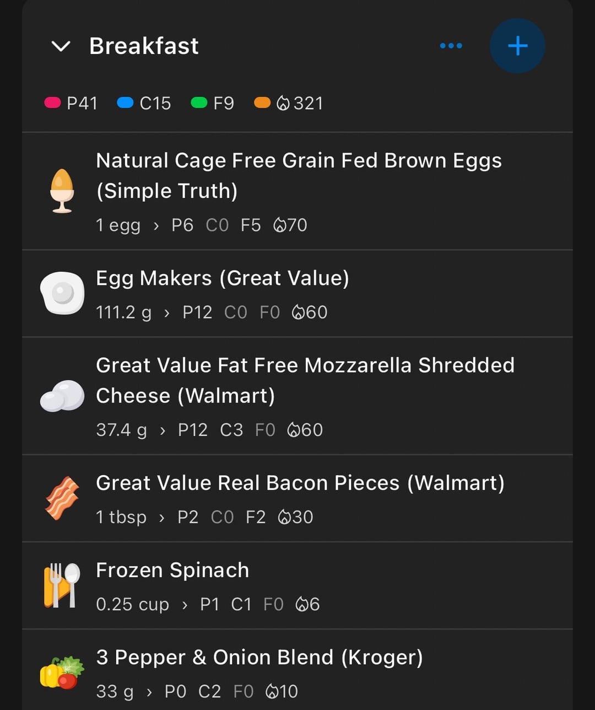Click the fried egg icon for Egg Makers

[62, 293]
